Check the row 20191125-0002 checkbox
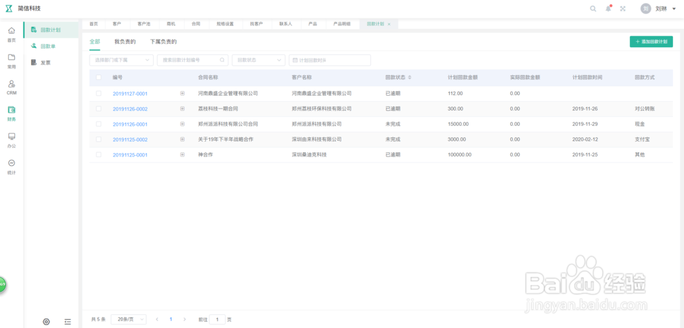This screenshot has width=684, height=328. pos(98,139)
